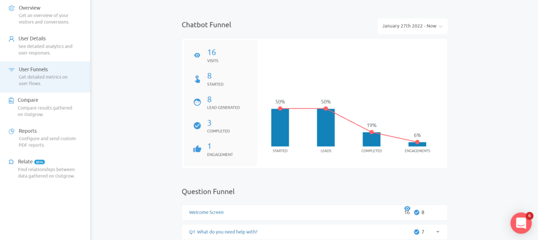Screen dimensions: 538x240
Task: Open the Compare section
Action: (x=28, y=100)
